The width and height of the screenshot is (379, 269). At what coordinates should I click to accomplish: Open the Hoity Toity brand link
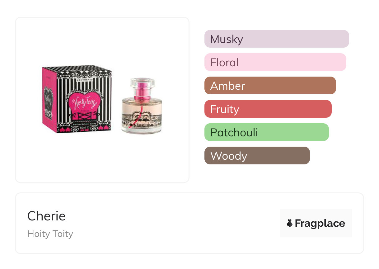coord(50,234)
